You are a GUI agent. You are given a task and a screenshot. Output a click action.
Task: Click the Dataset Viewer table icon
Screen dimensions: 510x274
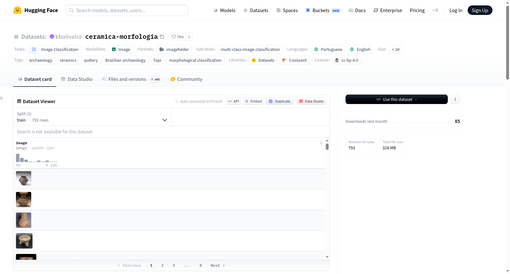click(x=19, y=101)
